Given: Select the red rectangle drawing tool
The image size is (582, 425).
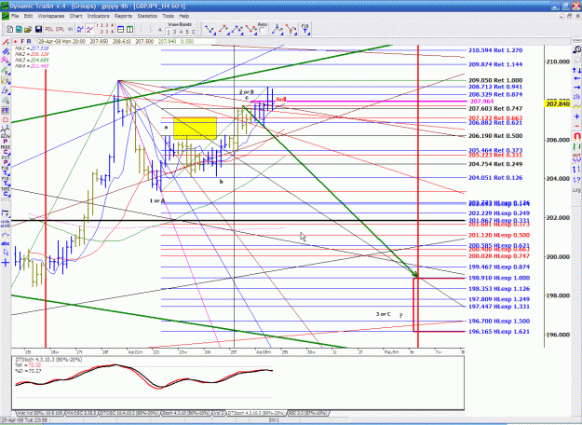Looking at the screenshot, I should (6, 120).
